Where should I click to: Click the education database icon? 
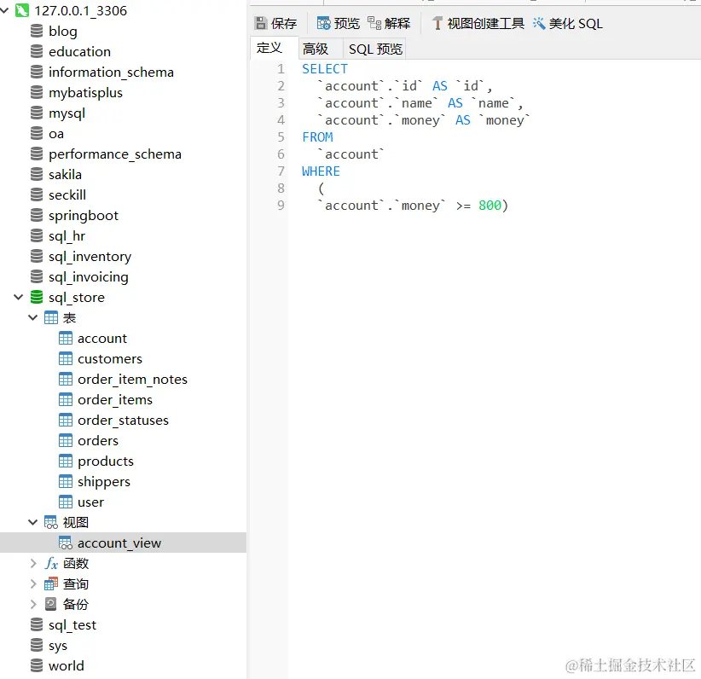pos(37,51)
